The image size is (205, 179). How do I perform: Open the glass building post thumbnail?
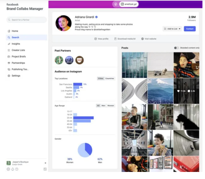134,65
